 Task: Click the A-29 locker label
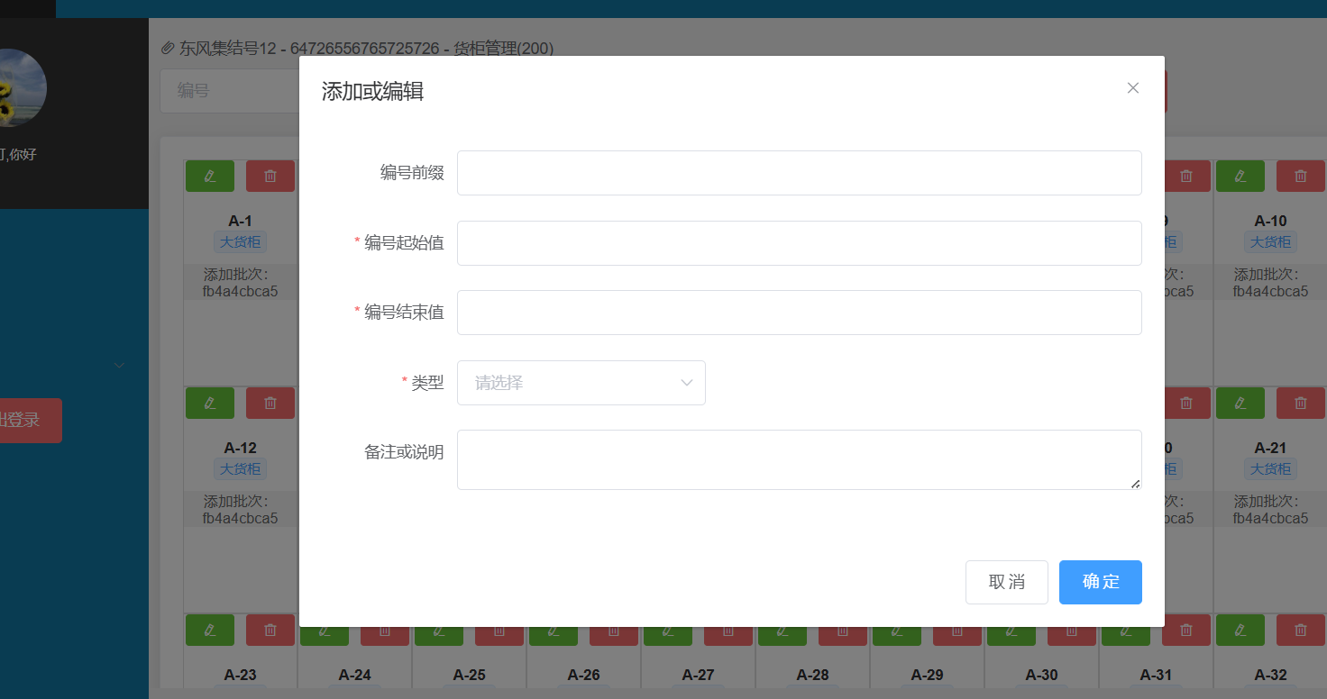[x=927, y=675]
